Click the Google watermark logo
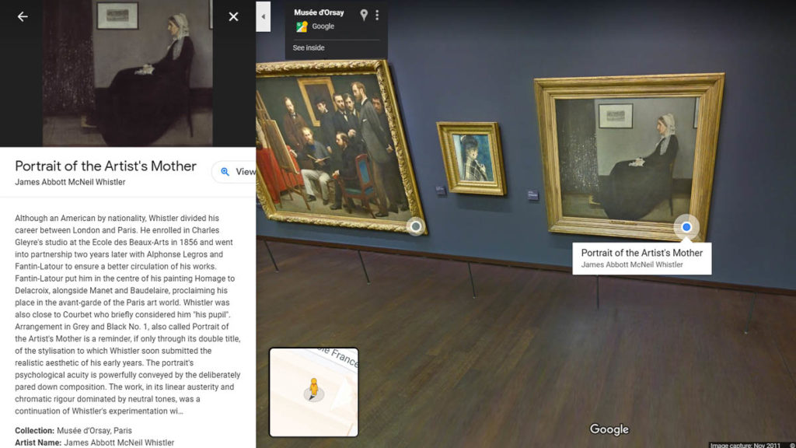Image resolution: width=796 pixels, height=448 pixels. (609, 429)
